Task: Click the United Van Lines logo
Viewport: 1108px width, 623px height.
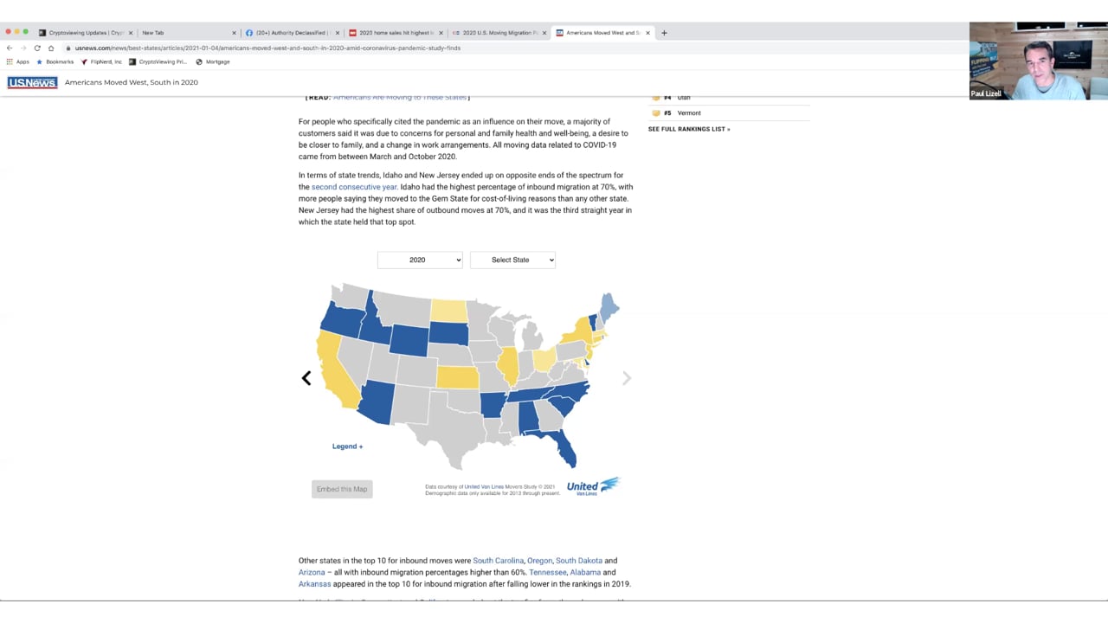Action: coord(593,487)
